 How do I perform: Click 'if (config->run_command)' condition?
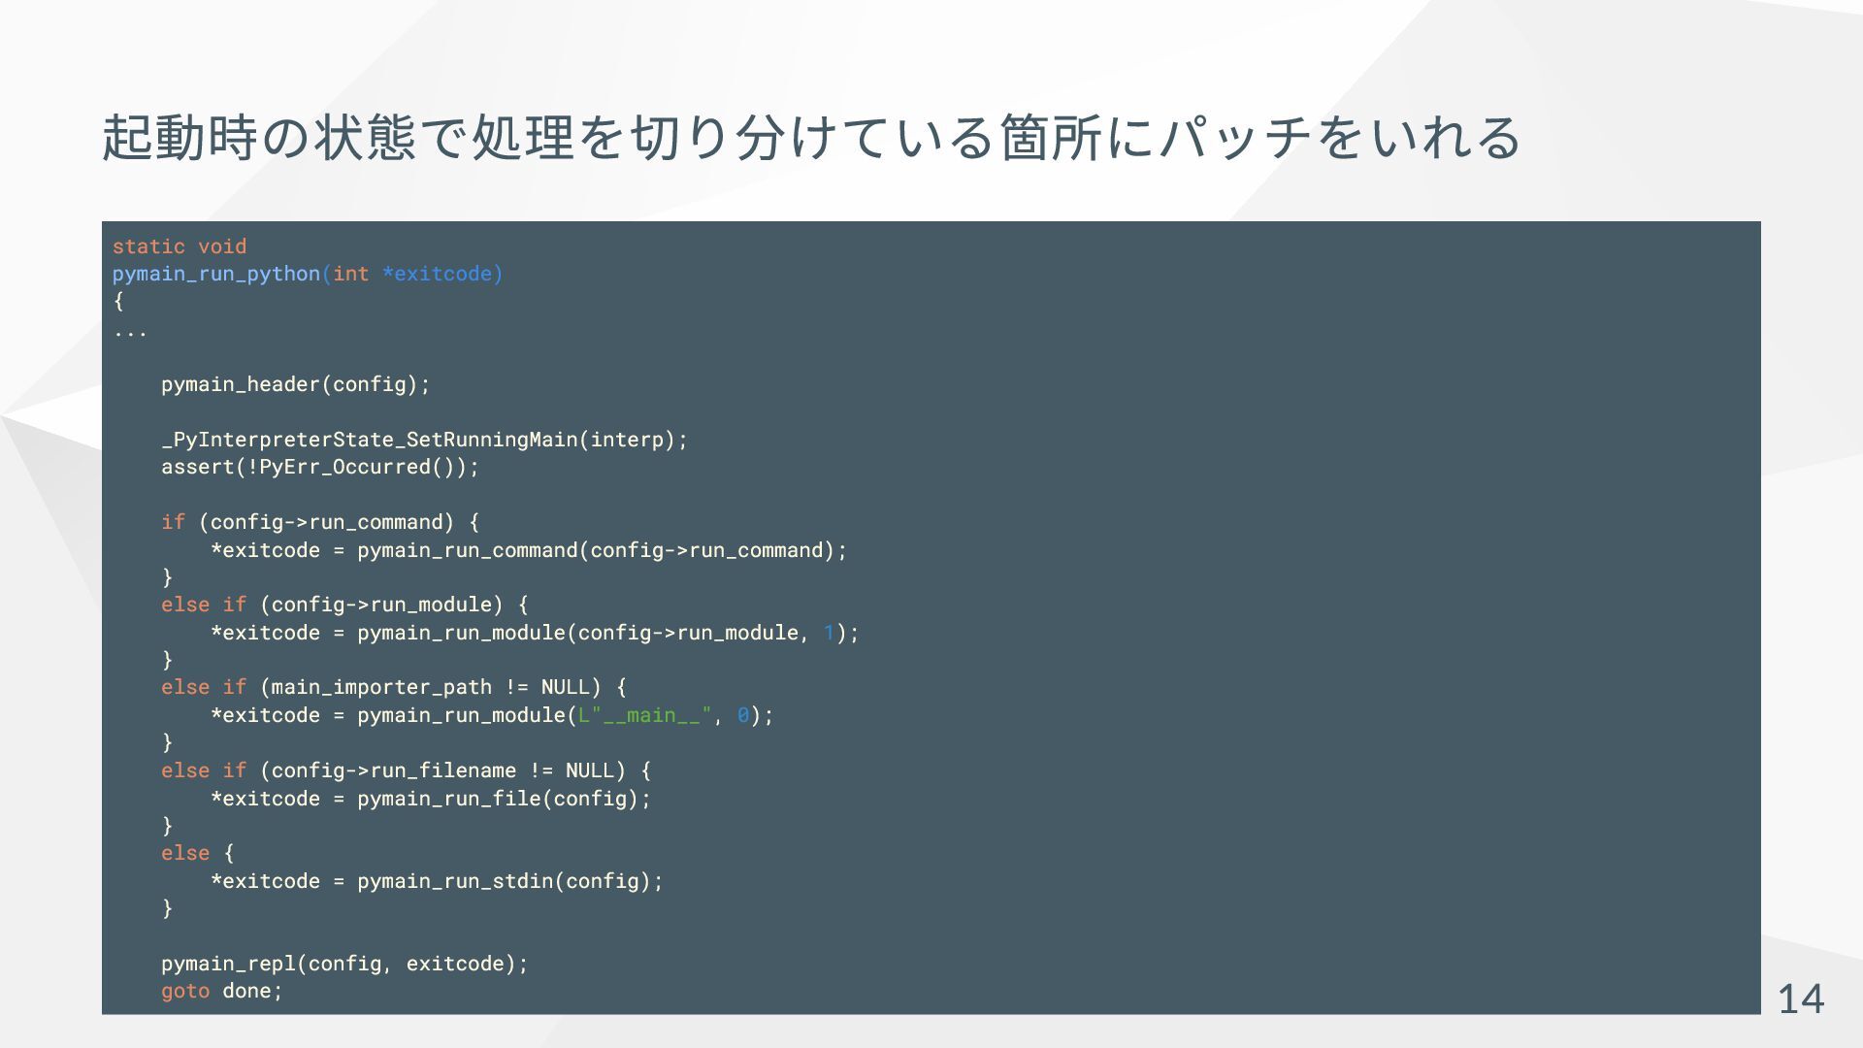tap(320, 522)
